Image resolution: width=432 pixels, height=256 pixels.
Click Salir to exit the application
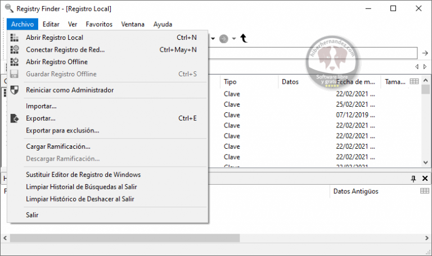coord(32,215)
